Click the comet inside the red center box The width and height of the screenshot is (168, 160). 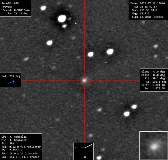pyautogui.click(x=84, y=80)
